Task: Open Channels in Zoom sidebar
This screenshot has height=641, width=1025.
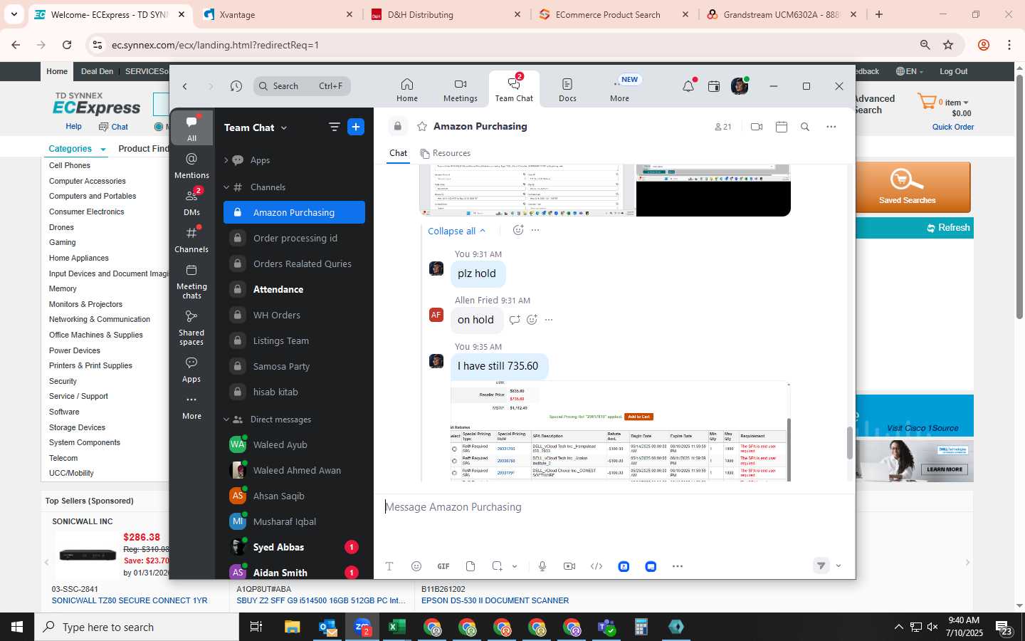Action: (x=191, y=239)
